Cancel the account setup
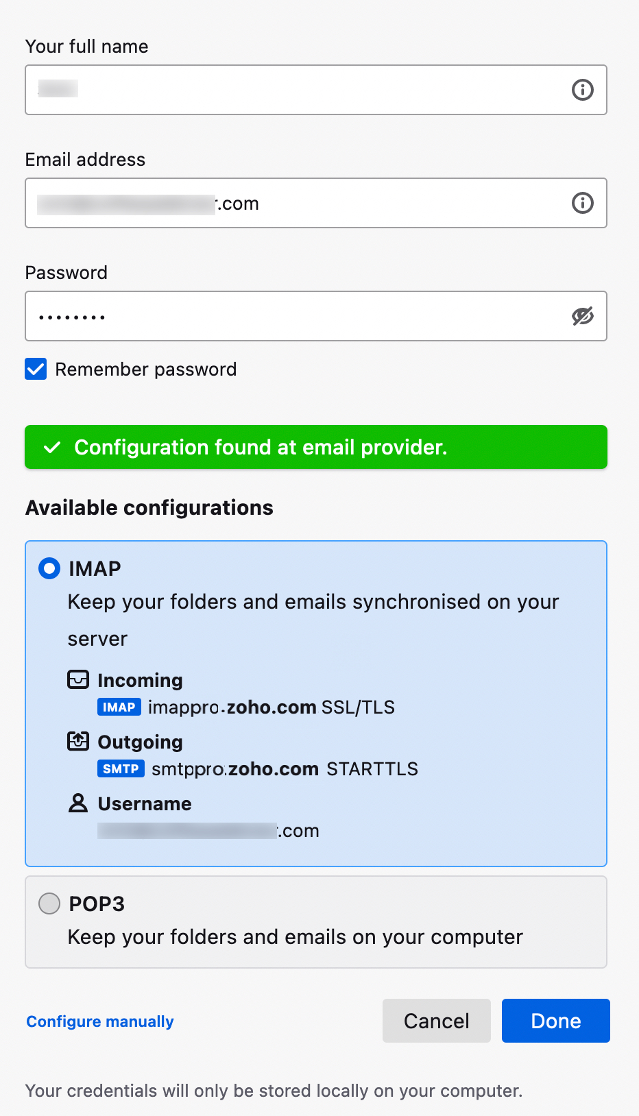The image size is (639, 1116). point(436,1021)
